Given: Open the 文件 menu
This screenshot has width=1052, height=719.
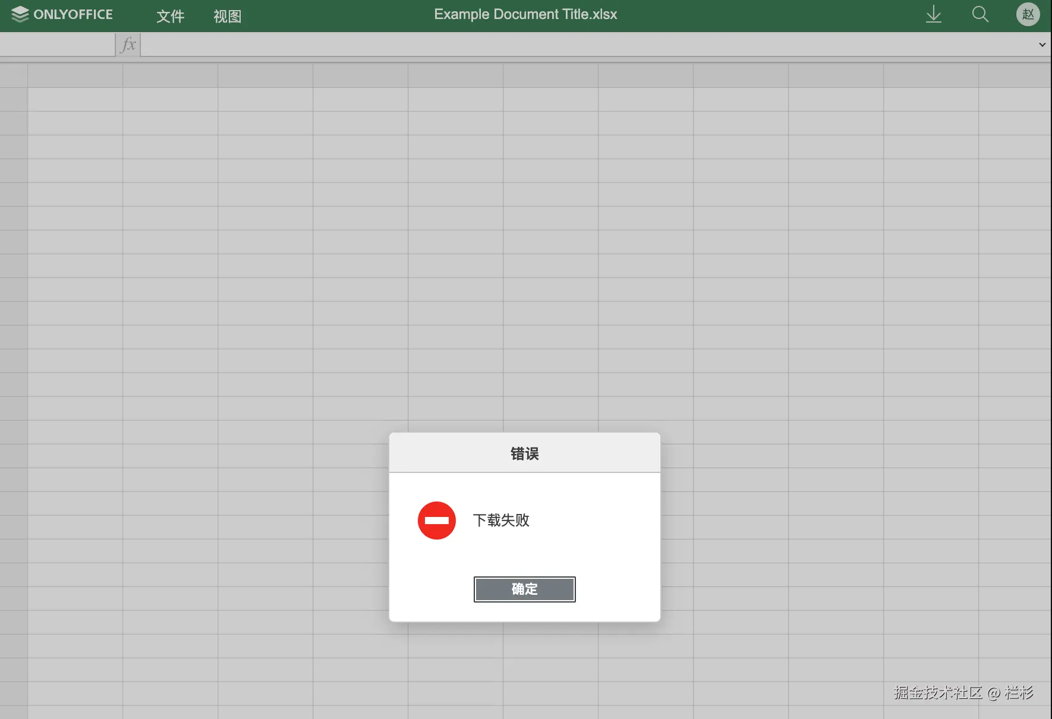Looking at the screenshot, I should [171, 16].
